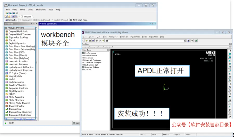Pin the Project Schematic panel
The height and width of the screenshot is (137, 234).
pyautogui.click(x=153, y=24)
